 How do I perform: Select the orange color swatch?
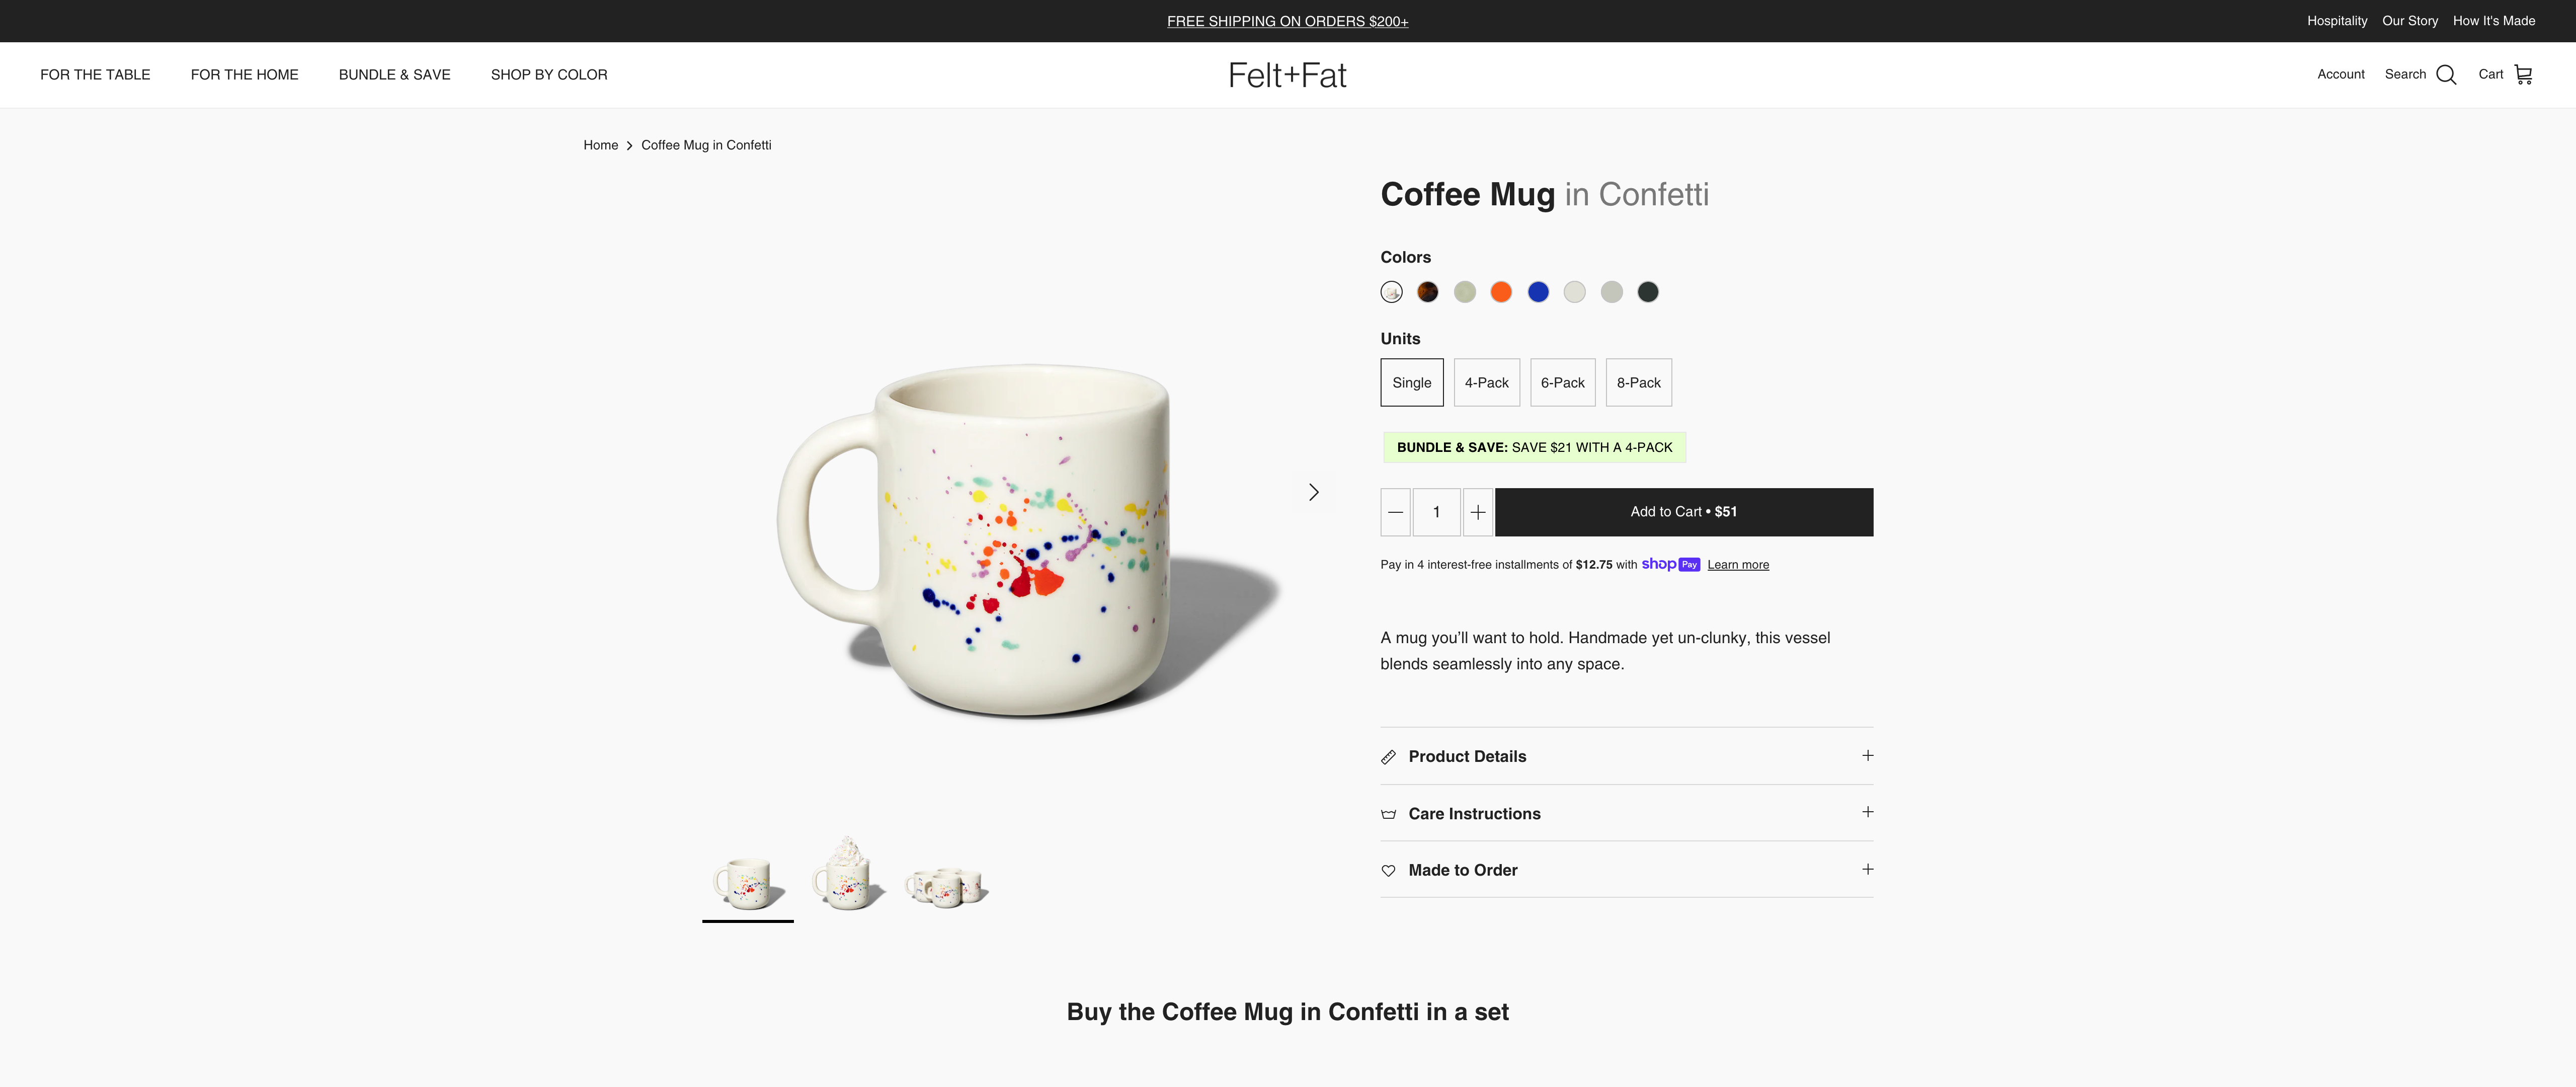pyautogui.click(x=1501, y=292)
